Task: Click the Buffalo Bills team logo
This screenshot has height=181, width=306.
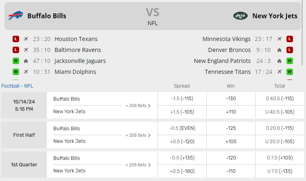Action: point(16,16)
